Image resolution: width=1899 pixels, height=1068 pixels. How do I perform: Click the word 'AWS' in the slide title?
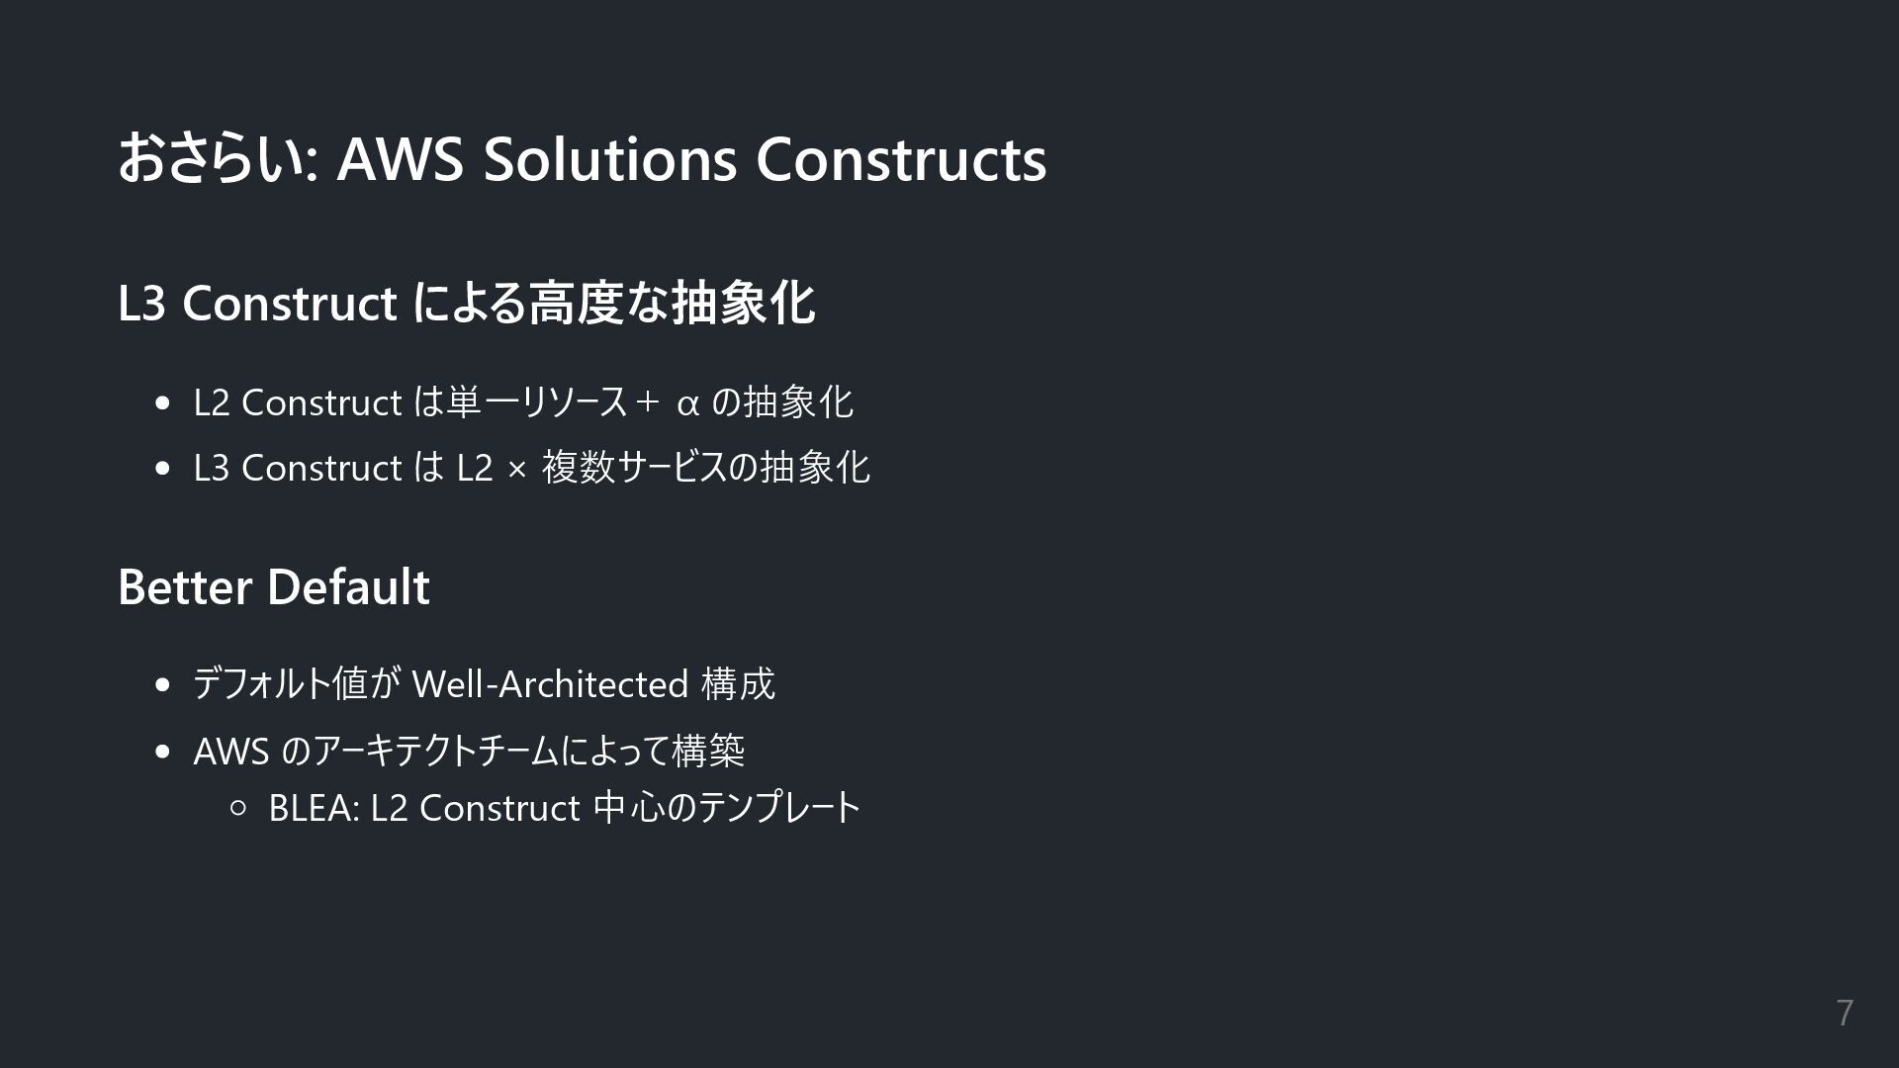tap(401, 159)
